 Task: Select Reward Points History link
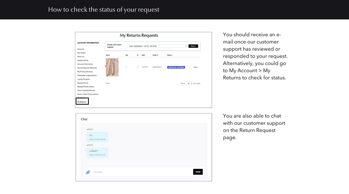[86, 87]
